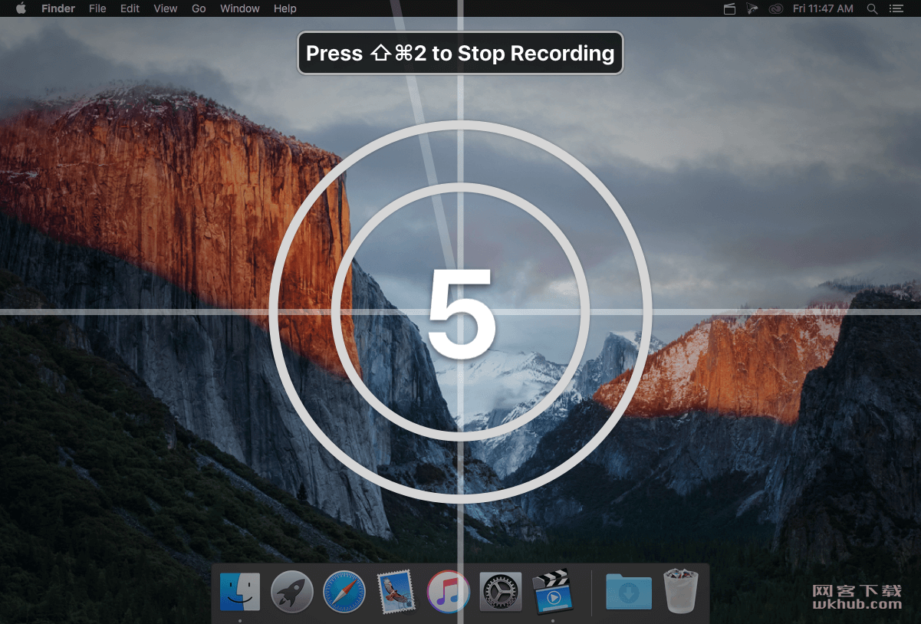This screenshot has height=624, width=921.
Task: Open Notification Center list icon
Action: [x=896, y=8]
